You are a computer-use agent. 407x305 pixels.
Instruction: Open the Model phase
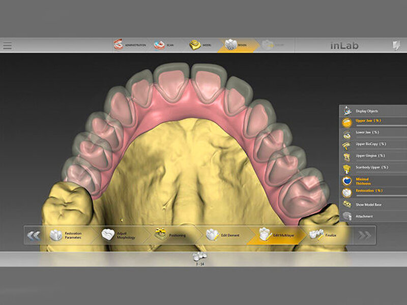click(200, 45)
